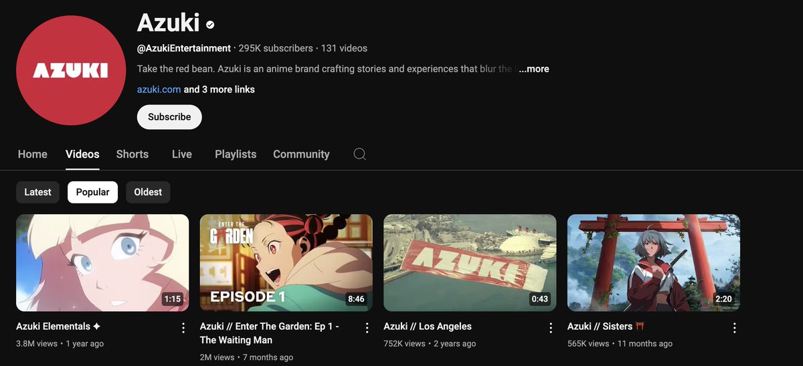Viewport: 803px width, 366px height.
Task: Open the 'Azuki // Los Angeles' title
Action: [428, 327]
